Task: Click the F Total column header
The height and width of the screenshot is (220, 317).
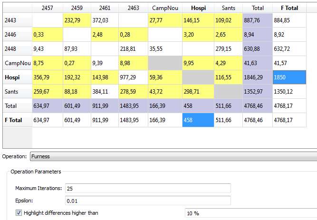Action: coord(289,8)
